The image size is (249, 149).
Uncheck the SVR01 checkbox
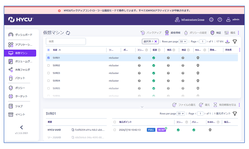pos(48,58)
